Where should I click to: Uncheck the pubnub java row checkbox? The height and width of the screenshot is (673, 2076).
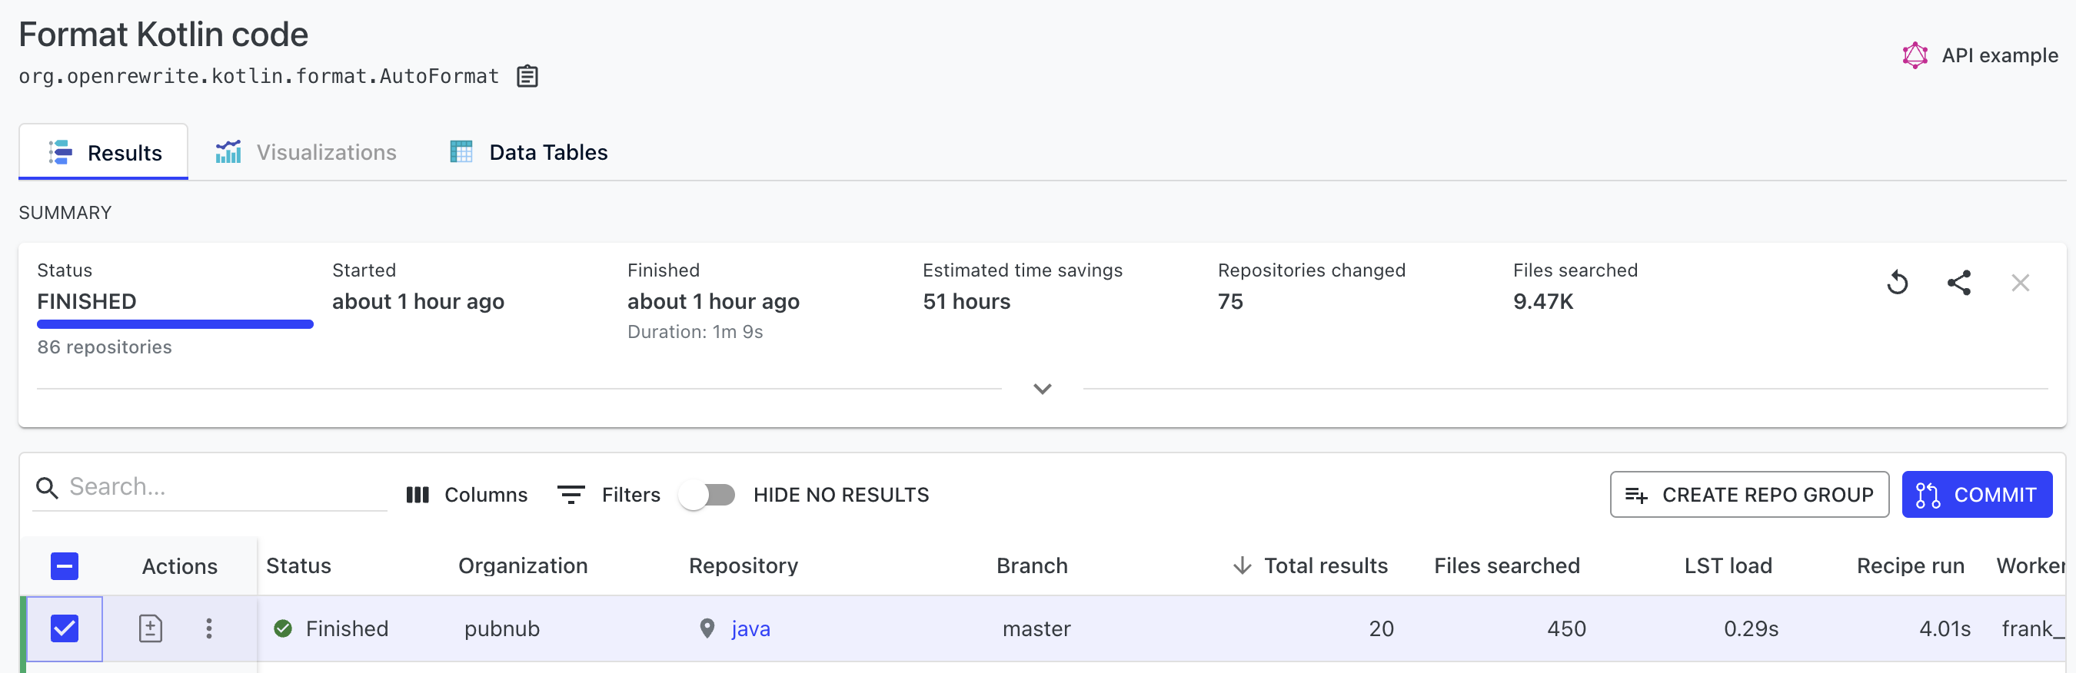[x=65, y=628]
